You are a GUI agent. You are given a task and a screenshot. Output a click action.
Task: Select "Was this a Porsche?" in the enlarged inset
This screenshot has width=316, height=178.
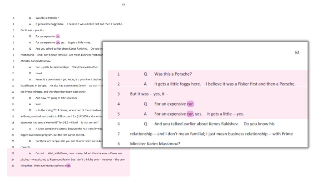[173, 74]
